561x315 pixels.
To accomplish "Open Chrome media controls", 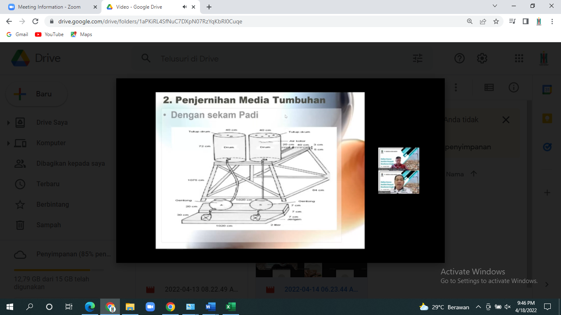I will coord(512,21).
